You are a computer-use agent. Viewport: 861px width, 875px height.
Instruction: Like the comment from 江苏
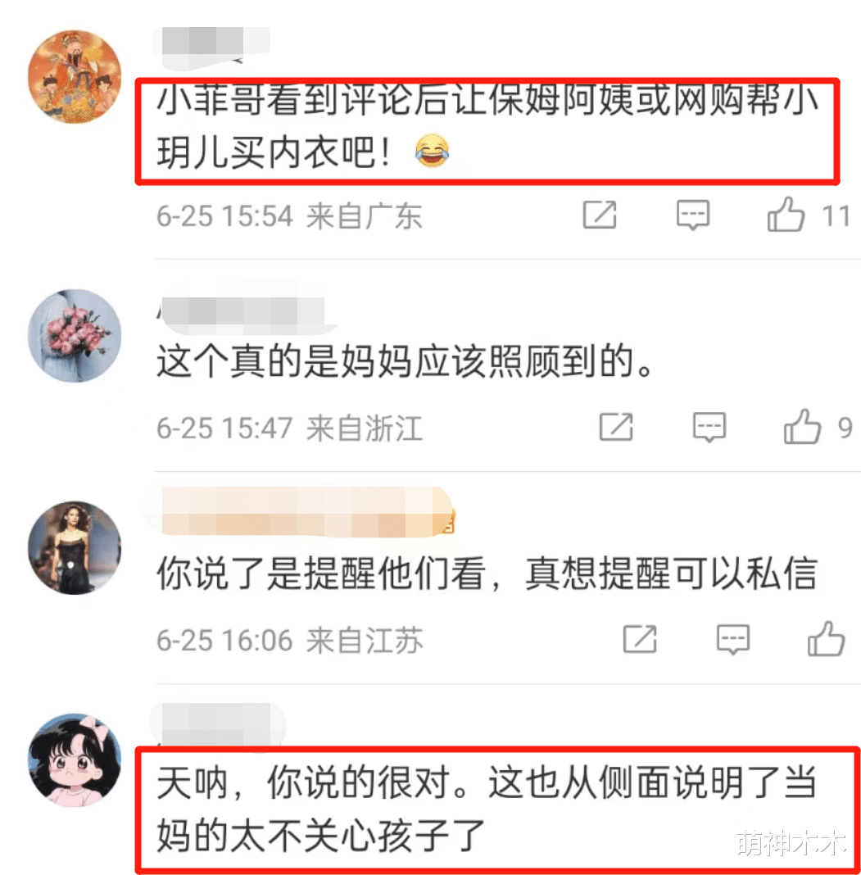826,639
